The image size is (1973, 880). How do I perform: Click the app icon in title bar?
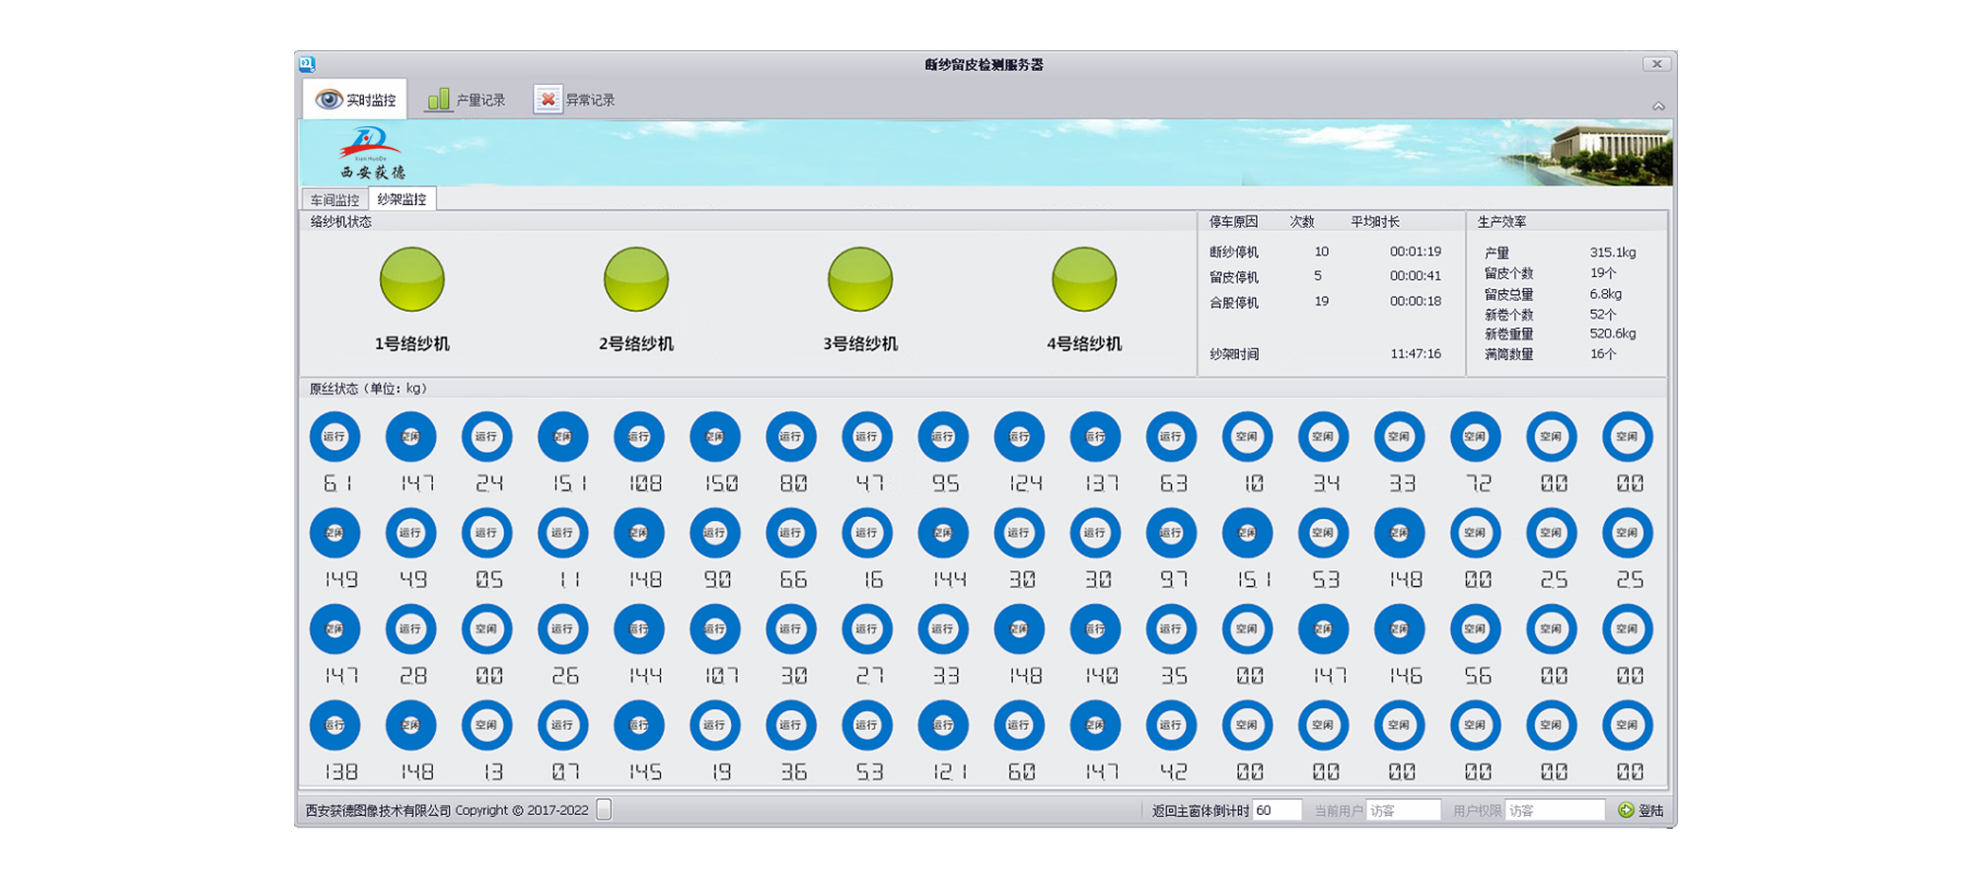click(x=307, y=64)
